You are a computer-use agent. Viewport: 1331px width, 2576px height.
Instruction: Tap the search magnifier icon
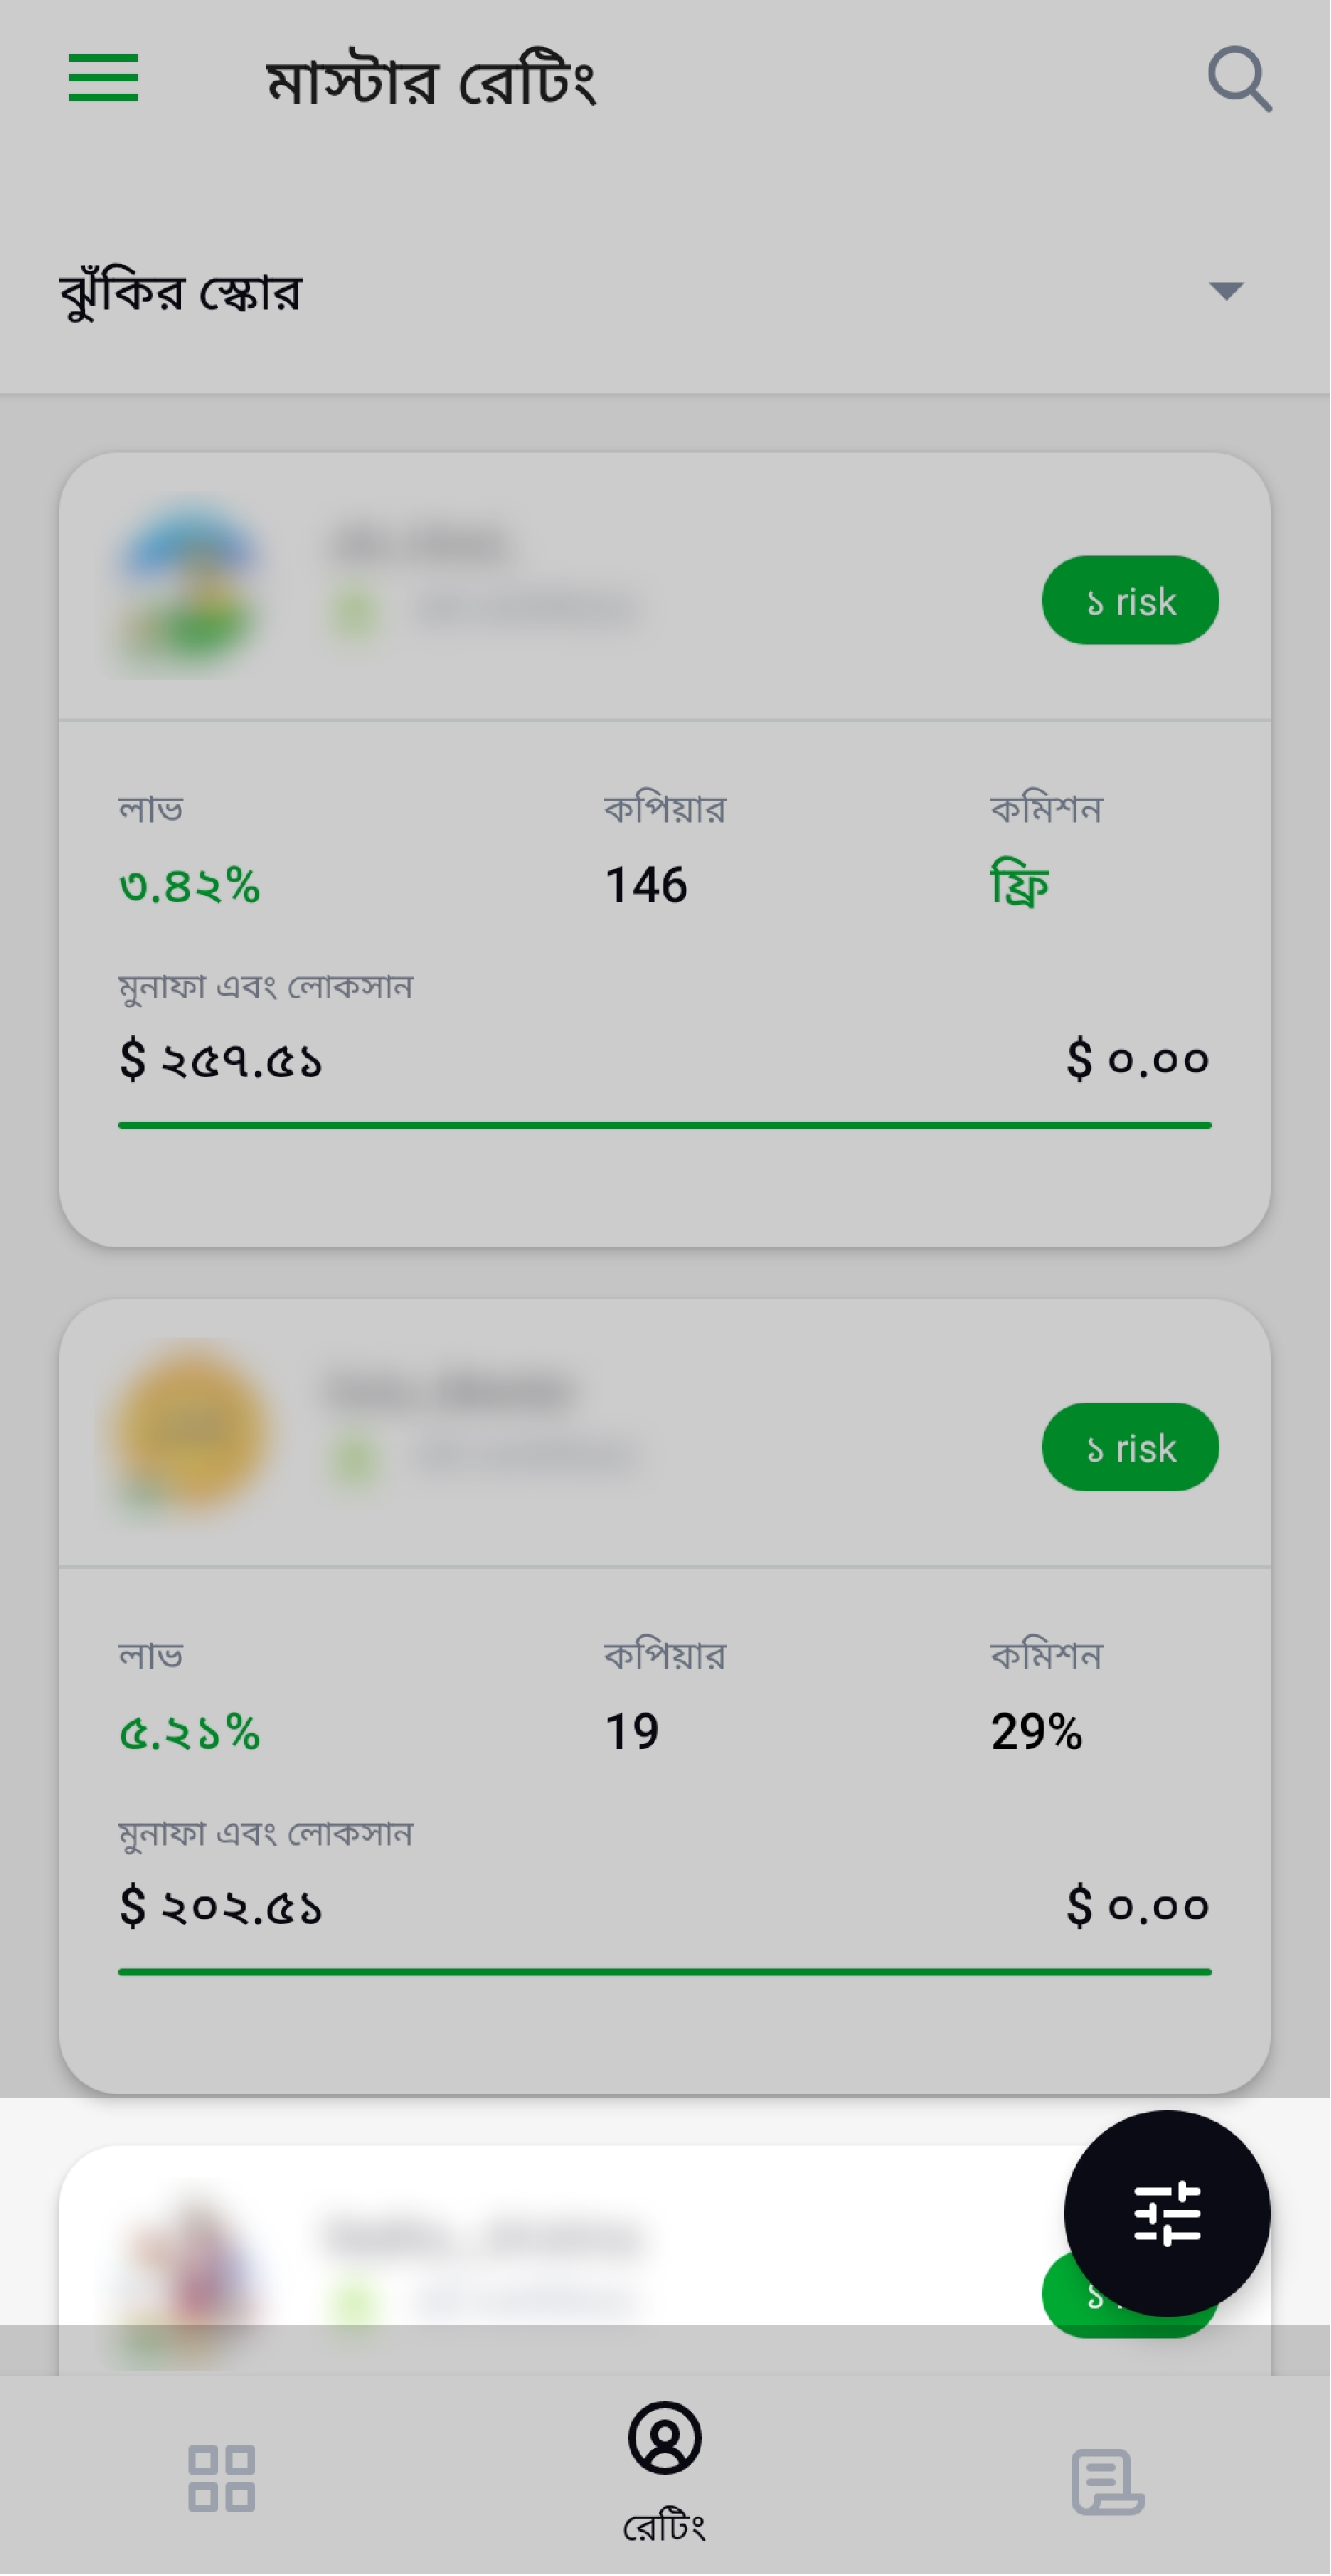(x=1239, y=79)
